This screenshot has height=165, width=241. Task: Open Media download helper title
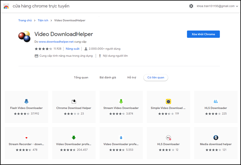(x=216, y=144)
